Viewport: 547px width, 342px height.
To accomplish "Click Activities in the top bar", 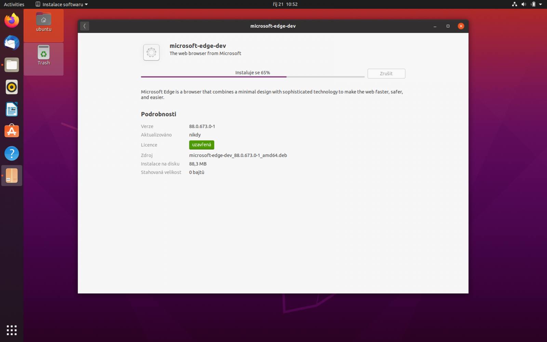I will [14, 4].
